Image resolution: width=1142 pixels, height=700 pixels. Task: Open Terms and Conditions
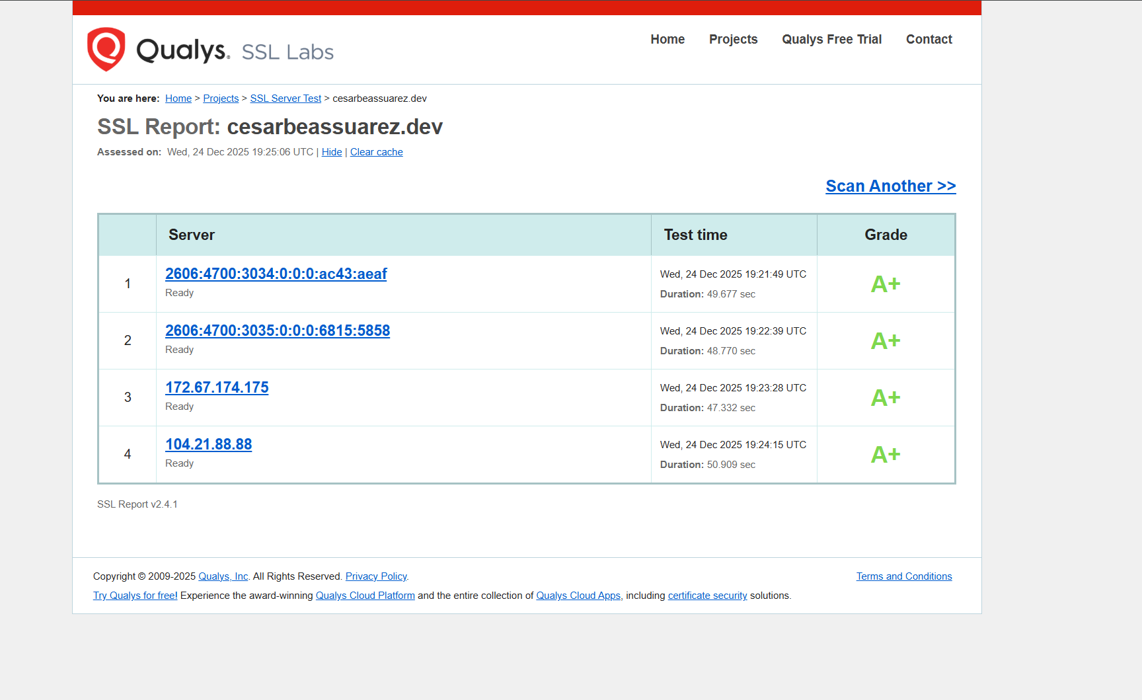pos(903,576)
